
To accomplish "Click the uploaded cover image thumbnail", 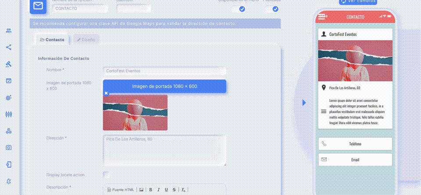I will pos(136,112).
